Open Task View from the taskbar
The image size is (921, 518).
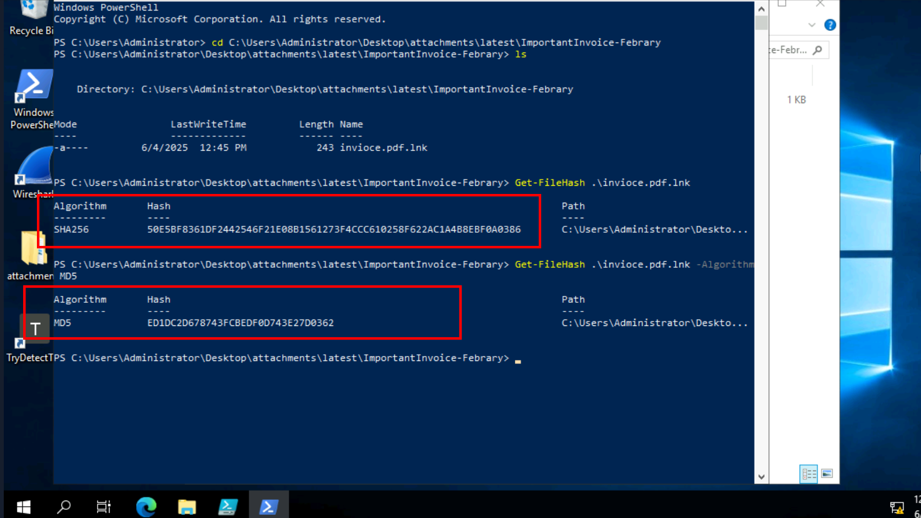pyautogui.click(x=103, y=505)
